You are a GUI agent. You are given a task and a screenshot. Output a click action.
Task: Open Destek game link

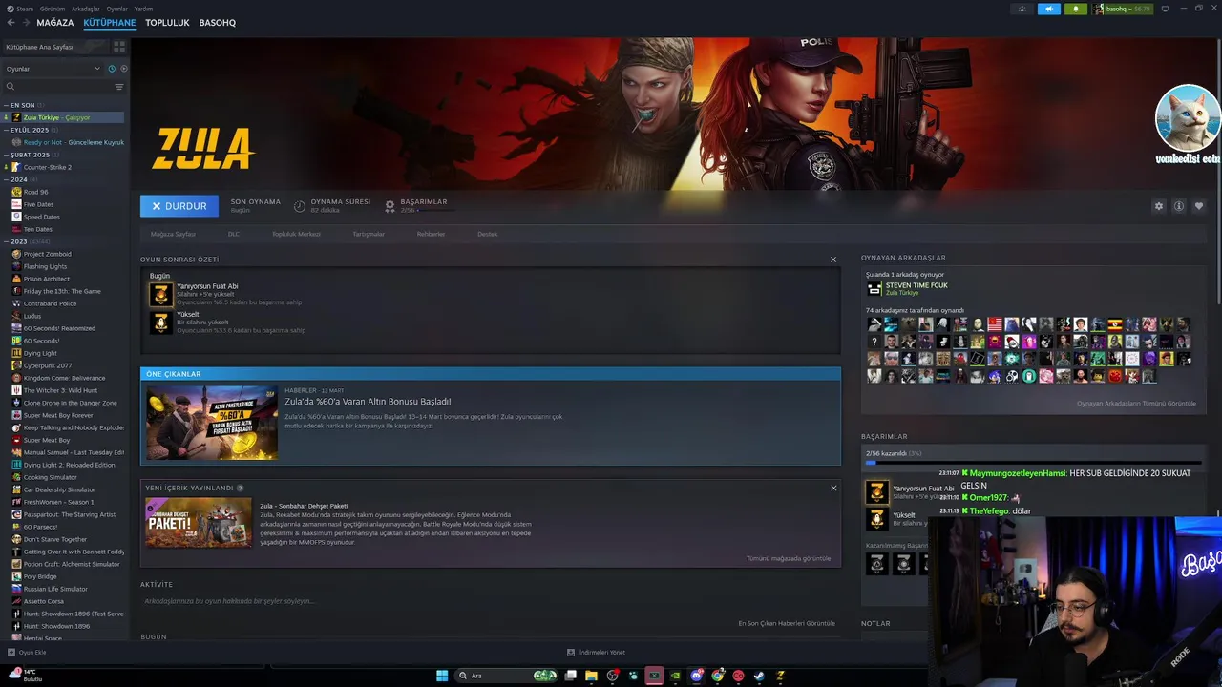click(487, 234)
